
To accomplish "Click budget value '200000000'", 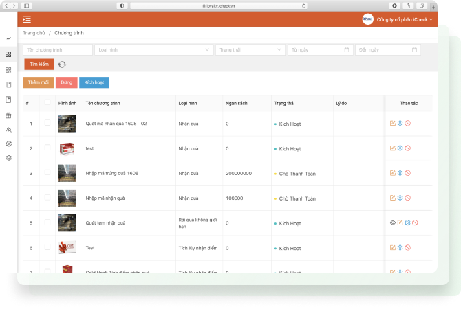I will 239,173.
